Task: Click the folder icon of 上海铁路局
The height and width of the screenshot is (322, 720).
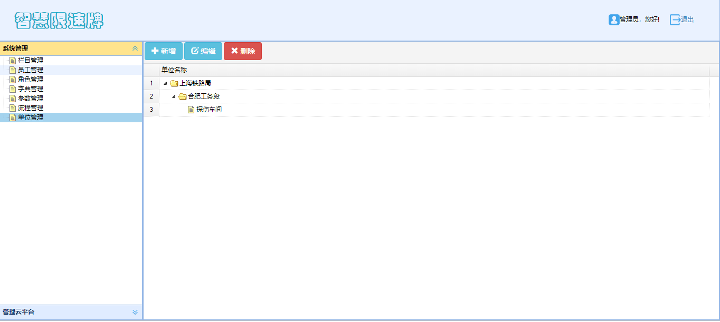Action: click(174, 83)
